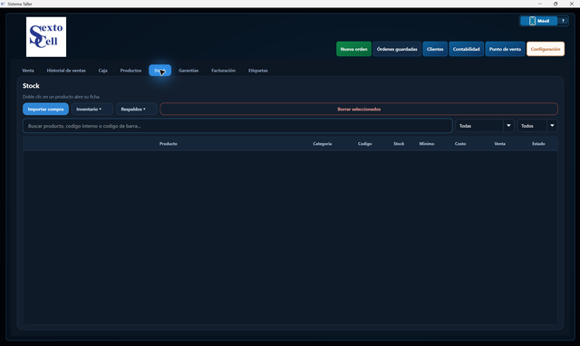Image resolution: width=580 pixels, height=346 pixels.
Task: Open help with the question mark button
Action: click(x=563, y=21)
